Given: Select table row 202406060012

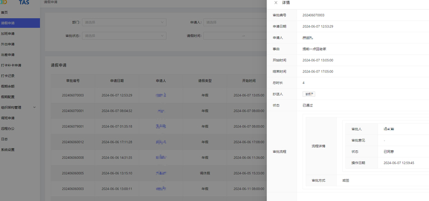Looking at the screenshot, I should pos(159,142).
